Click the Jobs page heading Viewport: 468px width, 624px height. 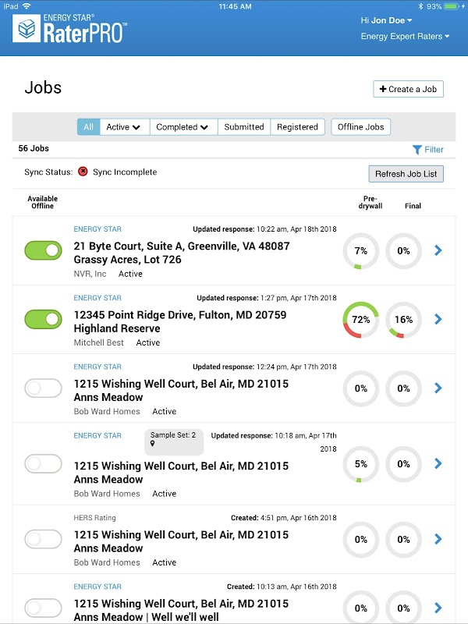(43, 87)
